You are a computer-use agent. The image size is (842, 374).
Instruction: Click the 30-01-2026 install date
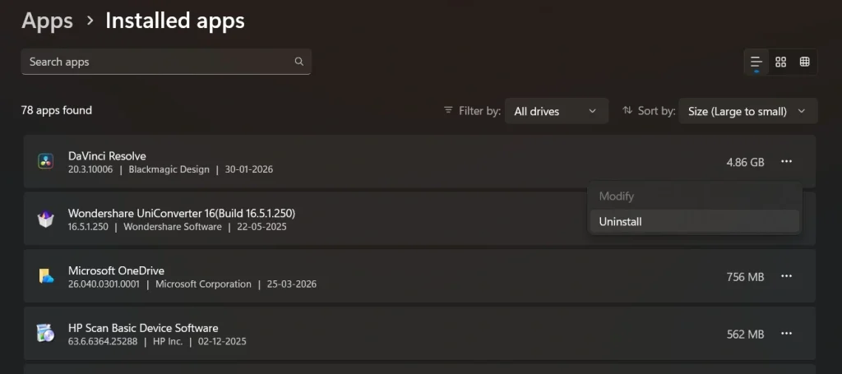[249, 169]
